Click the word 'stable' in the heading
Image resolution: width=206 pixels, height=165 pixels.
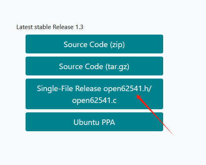click(x=43, y=27)
